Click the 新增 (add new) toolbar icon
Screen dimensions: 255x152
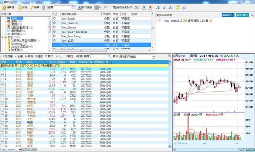coord(22,7)
